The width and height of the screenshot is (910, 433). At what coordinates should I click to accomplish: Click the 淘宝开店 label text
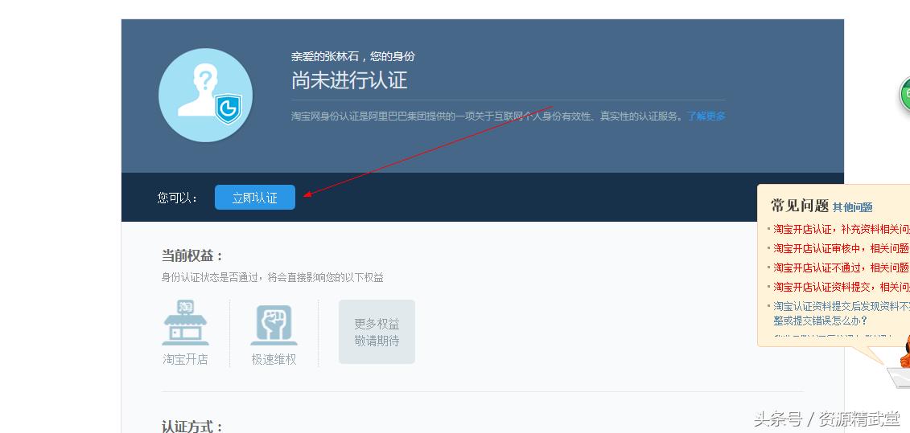[185, 359]
